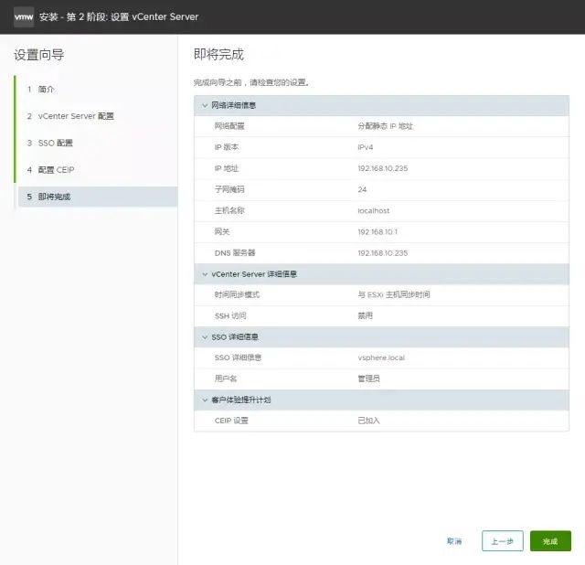This screenshot has width=585, height=565.
Task: Click the 设置向导 sidebar title
Action: (38, 55)
